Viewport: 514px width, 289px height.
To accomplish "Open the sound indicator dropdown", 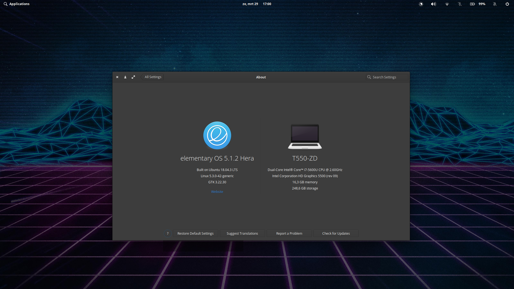I will coord(433,4).
